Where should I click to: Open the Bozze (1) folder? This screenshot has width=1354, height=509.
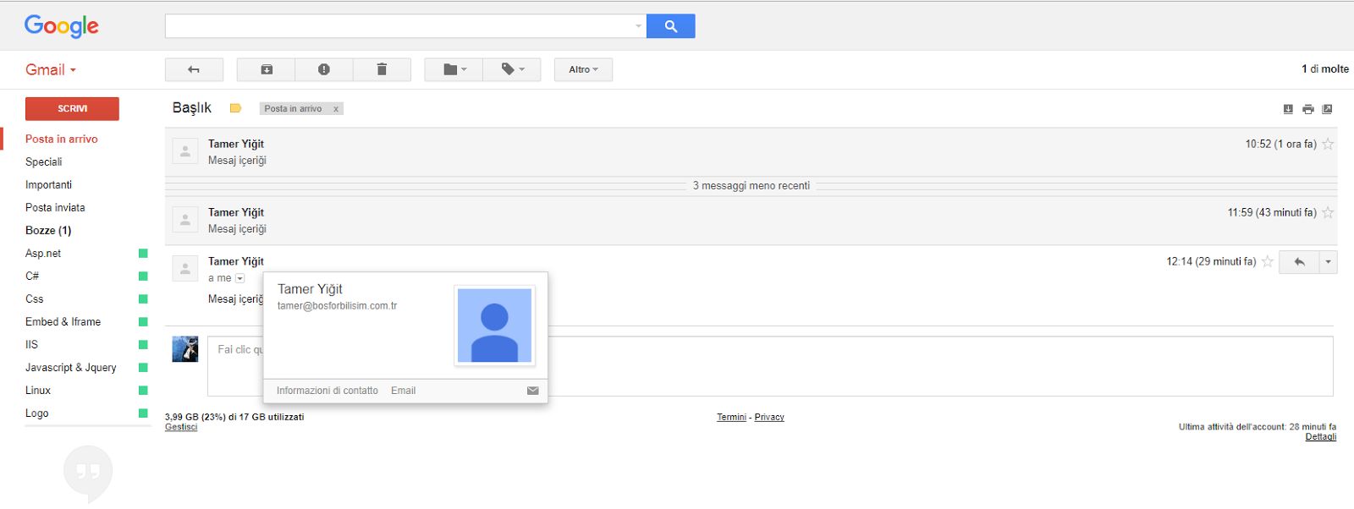[48, 230]
